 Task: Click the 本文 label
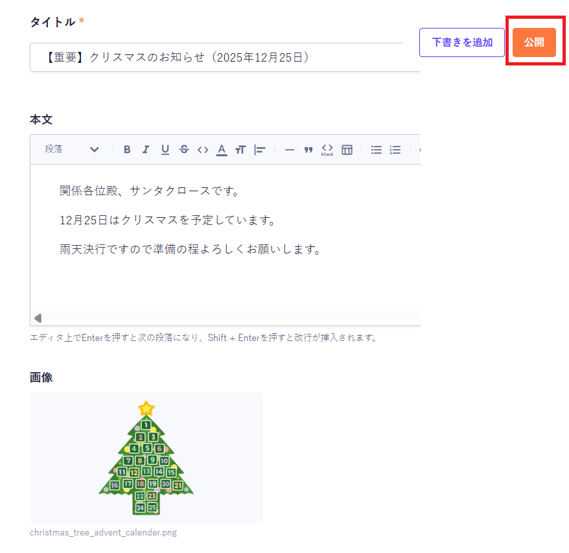click(41, 120)
